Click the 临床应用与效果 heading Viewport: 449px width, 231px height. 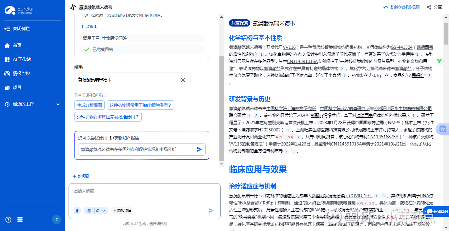[x=258, y=169]
